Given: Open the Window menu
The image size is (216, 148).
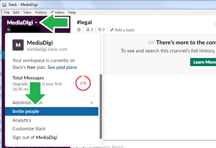Looking at the screenshot, I should 58,12.
